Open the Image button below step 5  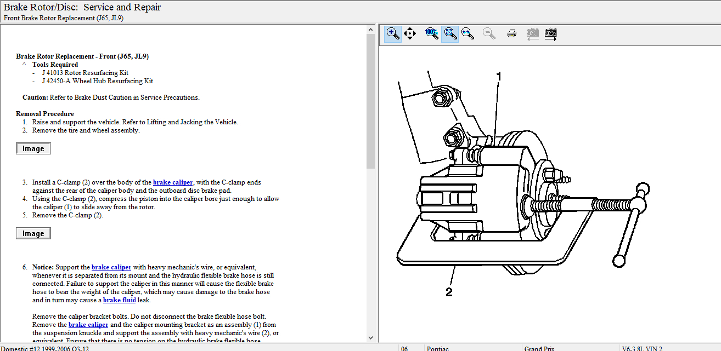click(33, 233)
